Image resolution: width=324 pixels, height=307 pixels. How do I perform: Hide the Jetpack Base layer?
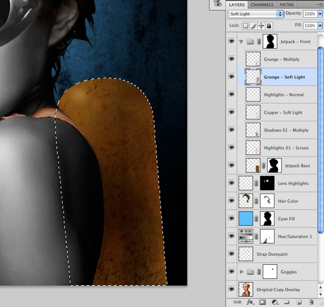(x=232, y=165)
